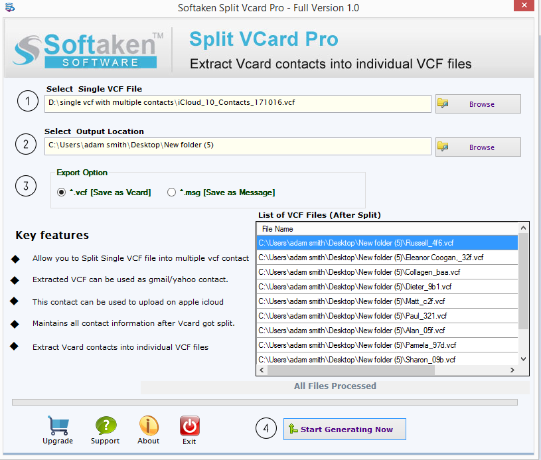The height and width of the screenshot is (460, 541).
Task: Start Generating Now
Action: [x=345, y=429]
